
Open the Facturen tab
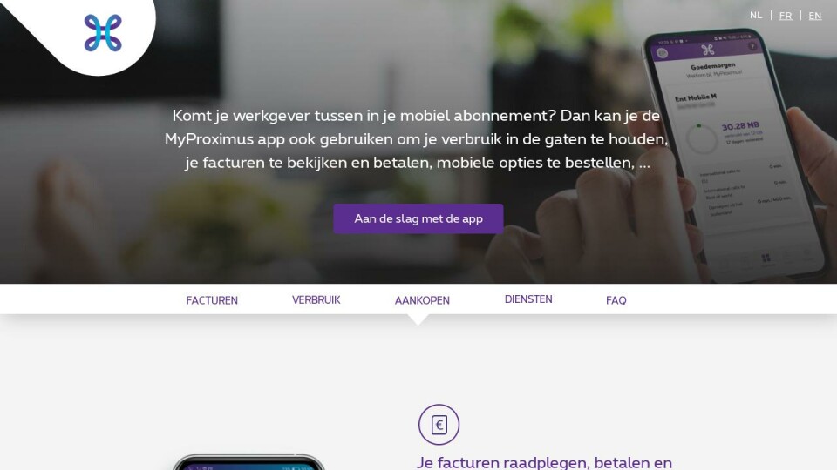pos(212,300)
